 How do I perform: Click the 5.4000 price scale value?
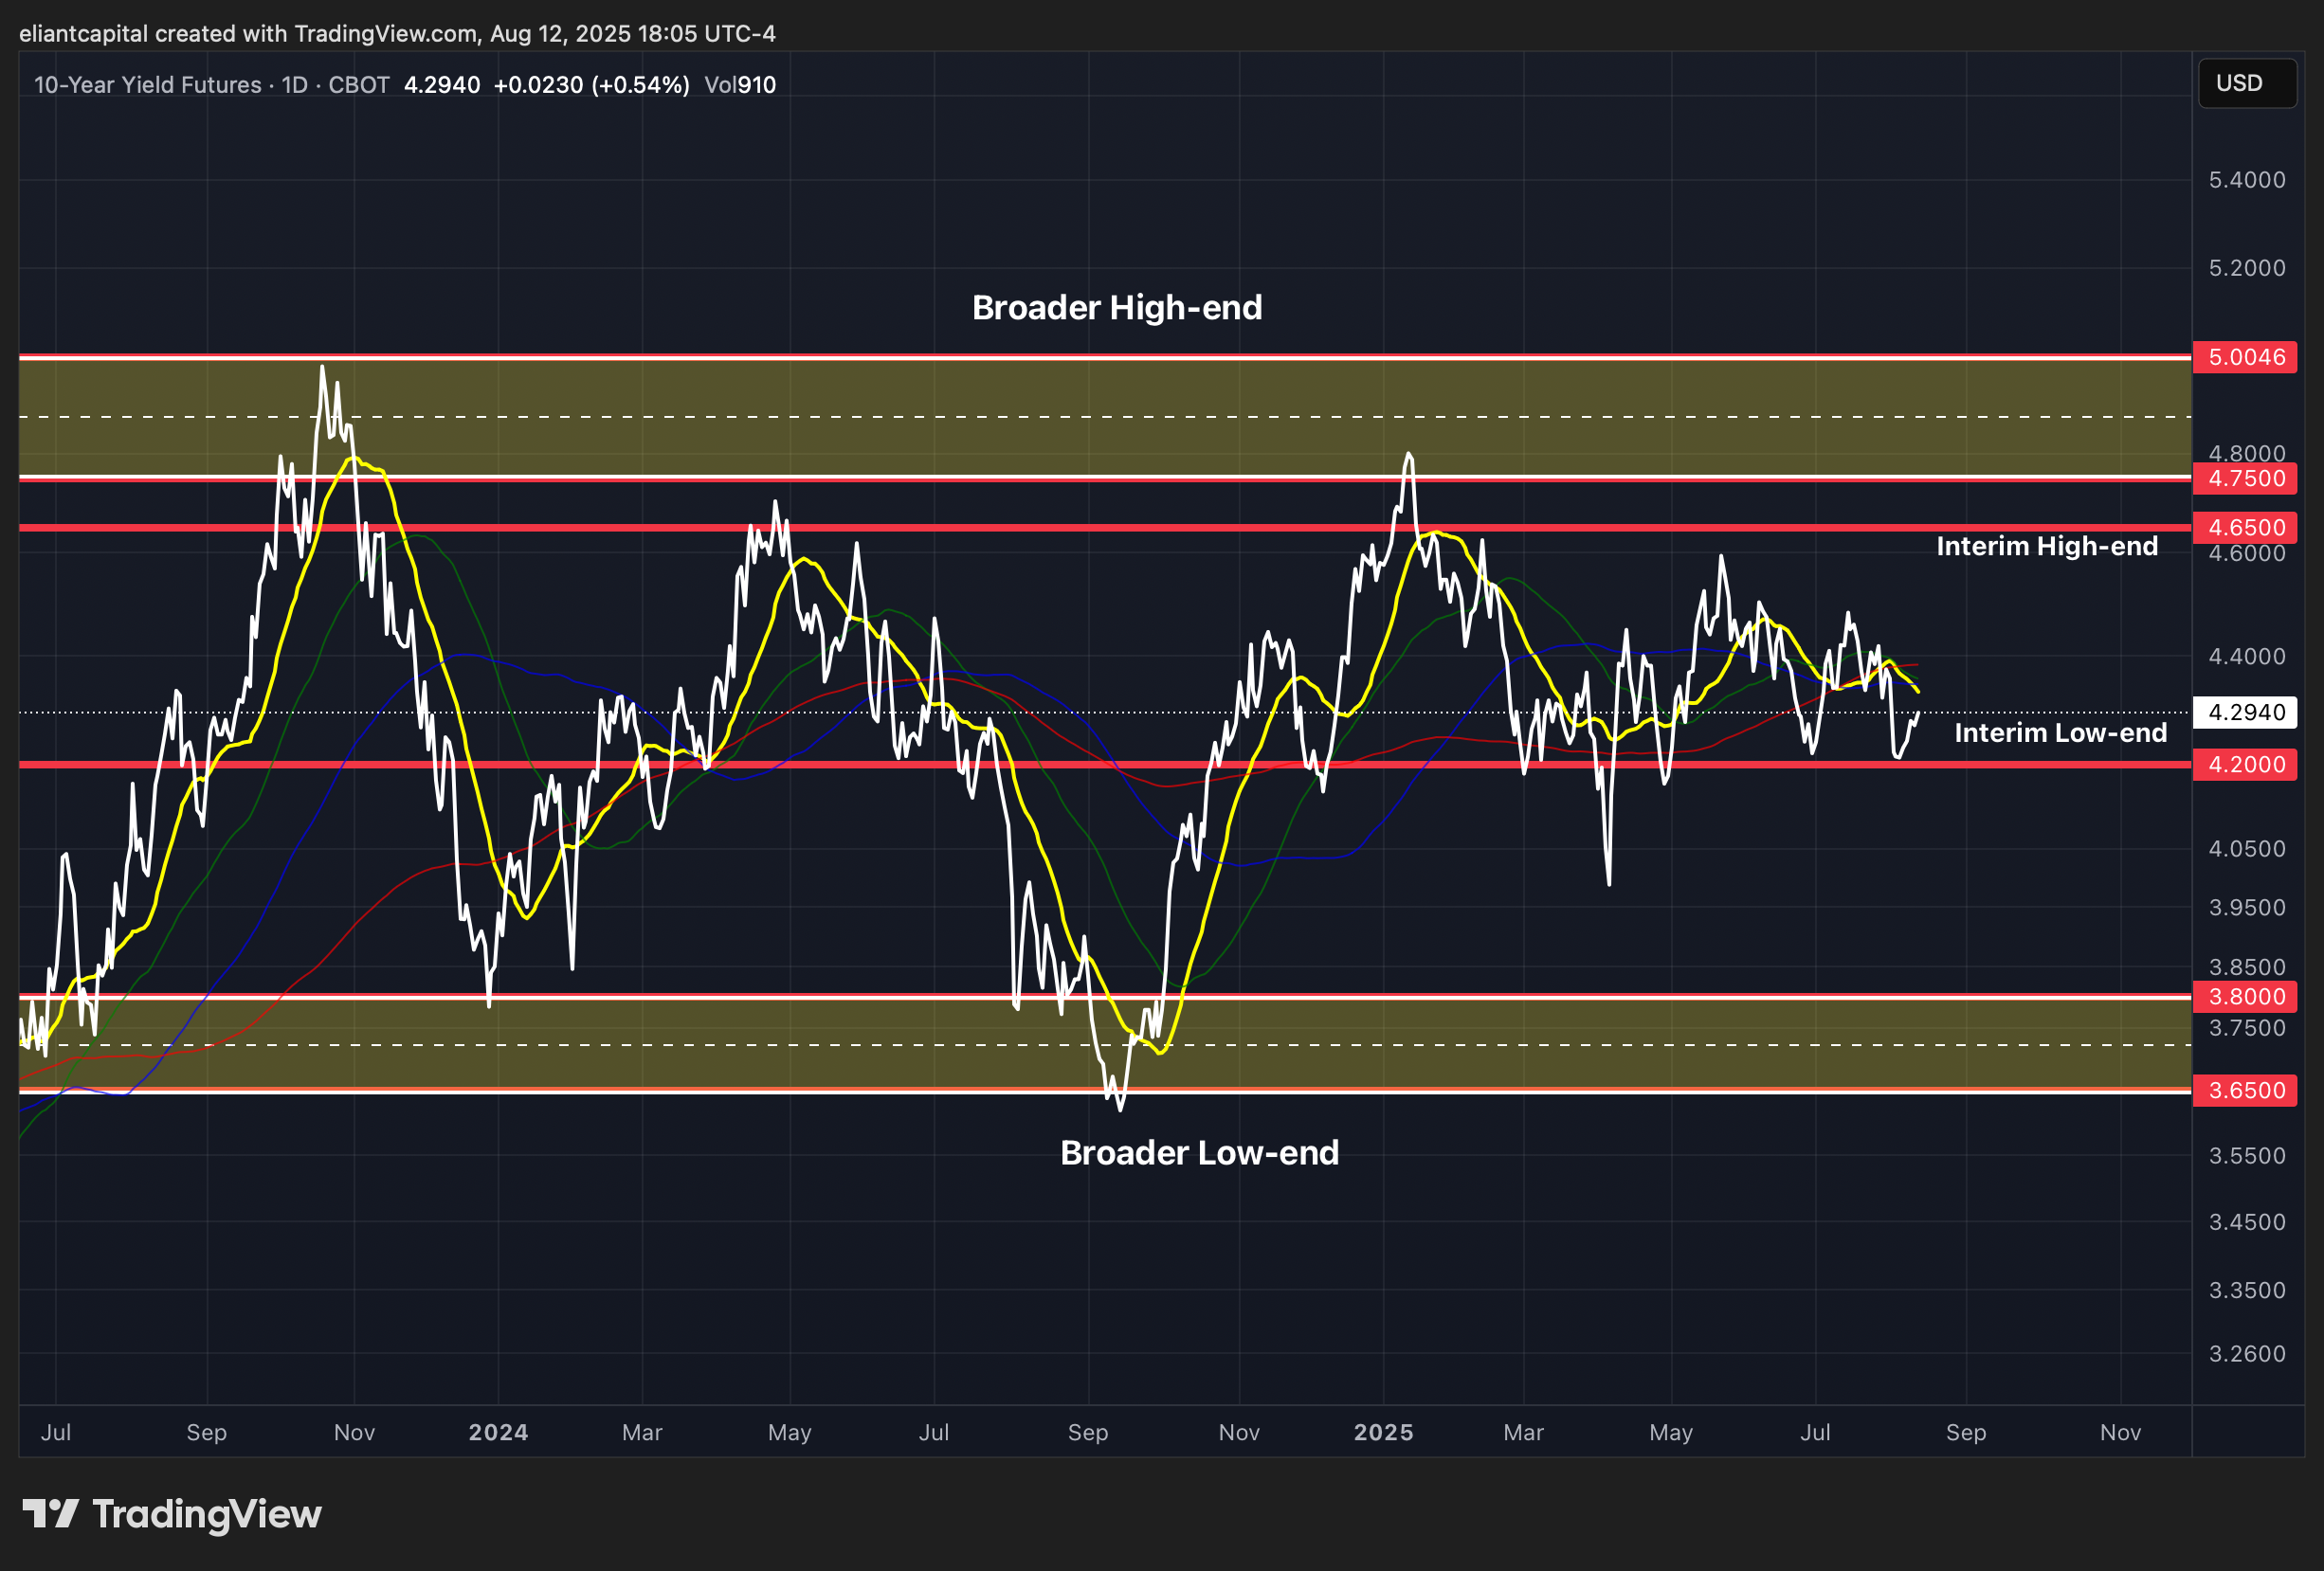coord(2246,180)
